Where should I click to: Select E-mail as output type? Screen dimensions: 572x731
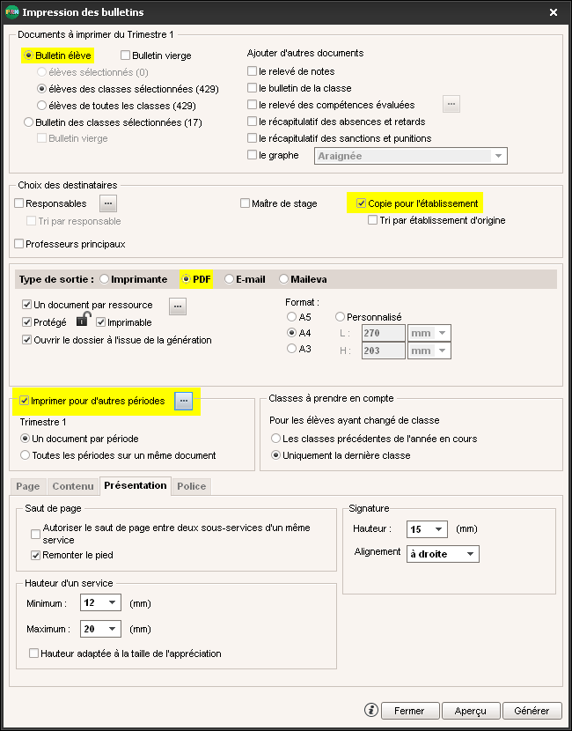245,279
